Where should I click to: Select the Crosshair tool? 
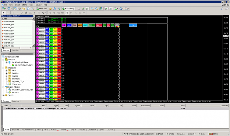tap(8, 13)
